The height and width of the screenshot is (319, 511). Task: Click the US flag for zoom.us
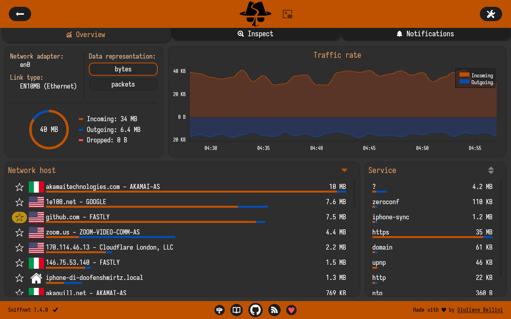36,232
